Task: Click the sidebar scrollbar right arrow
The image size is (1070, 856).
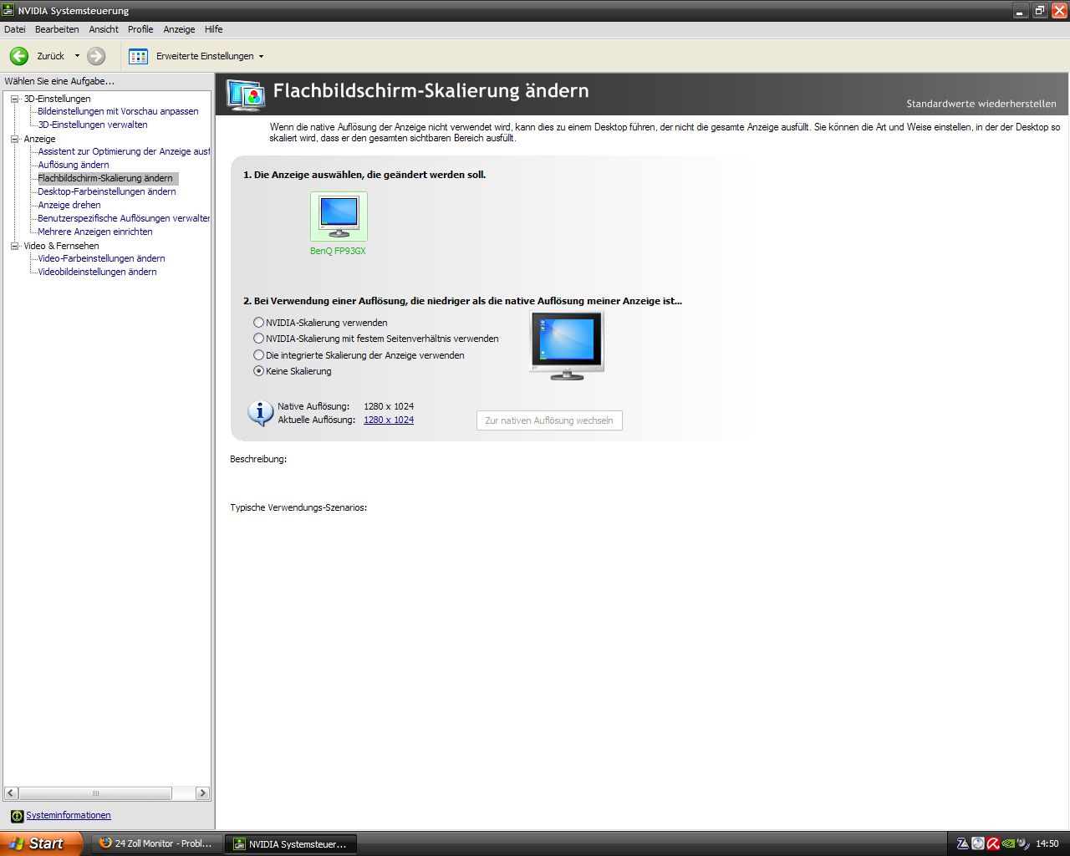Action: tap(202, 793)
